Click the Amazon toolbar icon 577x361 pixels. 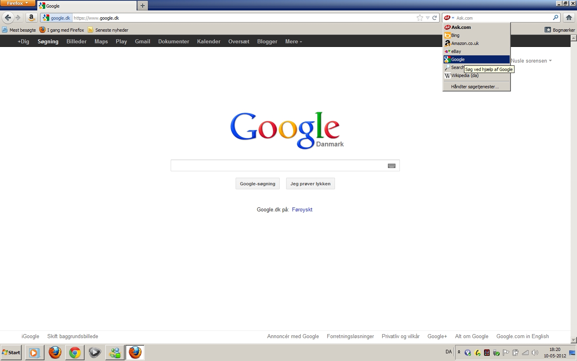pyautogui.click(x=31, y=18)
